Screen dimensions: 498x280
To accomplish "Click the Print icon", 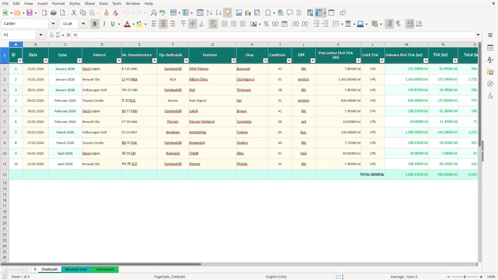I will 54,13.
